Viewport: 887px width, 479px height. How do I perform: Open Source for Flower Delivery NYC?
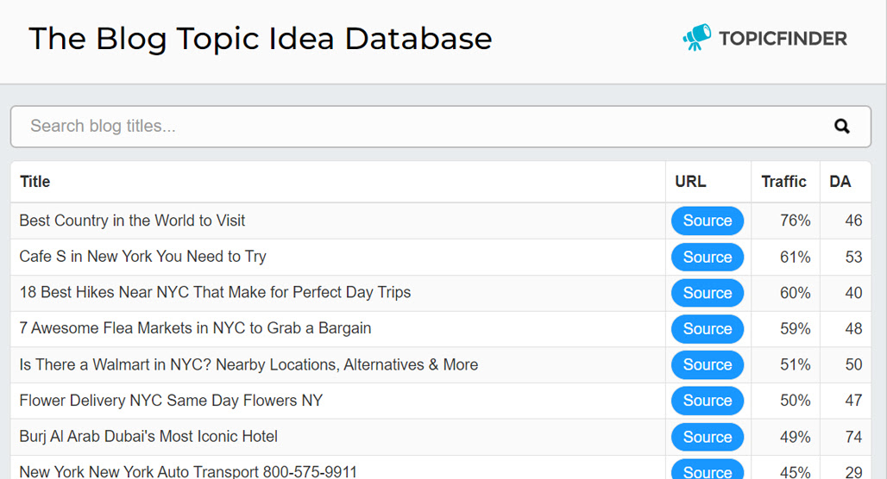708,401
